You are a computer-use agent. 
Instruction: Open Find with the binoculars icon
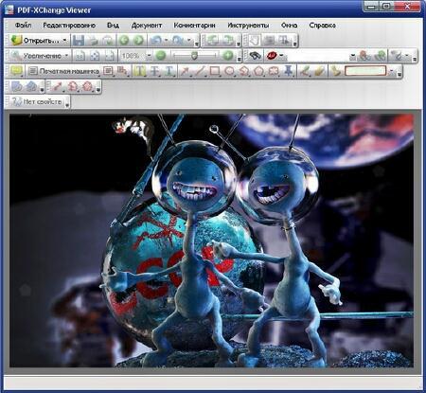point(255,56)
